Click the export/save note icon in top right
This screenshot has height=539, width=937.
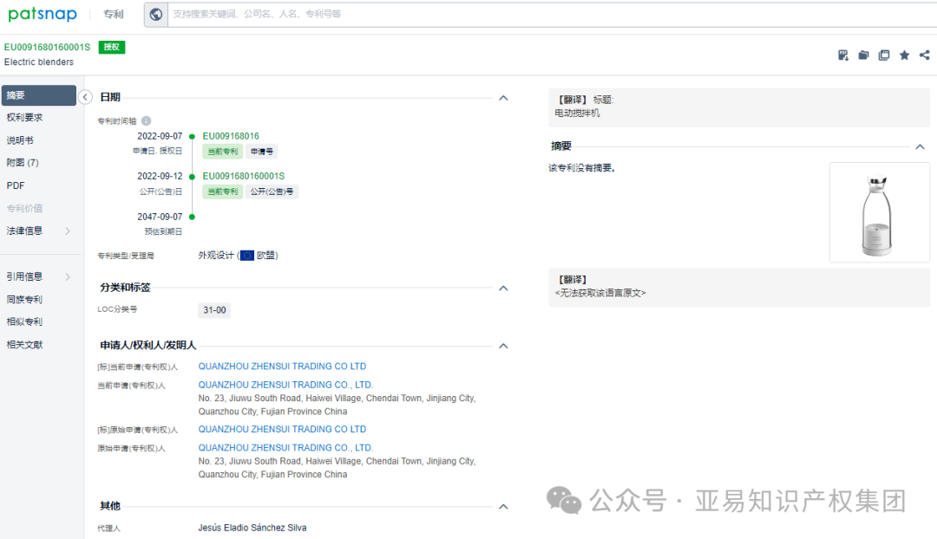pos(843,55)
